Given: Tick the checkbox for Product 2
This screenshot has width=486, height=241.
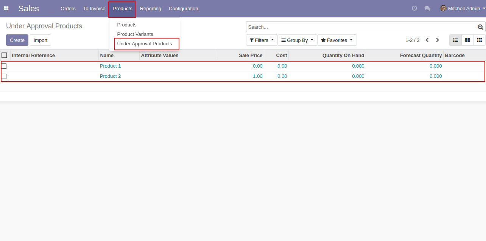Looking at the screenshot, I should point(4,76).
